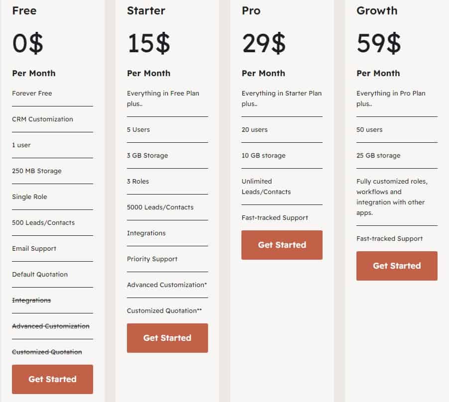This screenshot has height=402, width=449.
Task: Select the Forever Free feature text
Action: point(32,93)
